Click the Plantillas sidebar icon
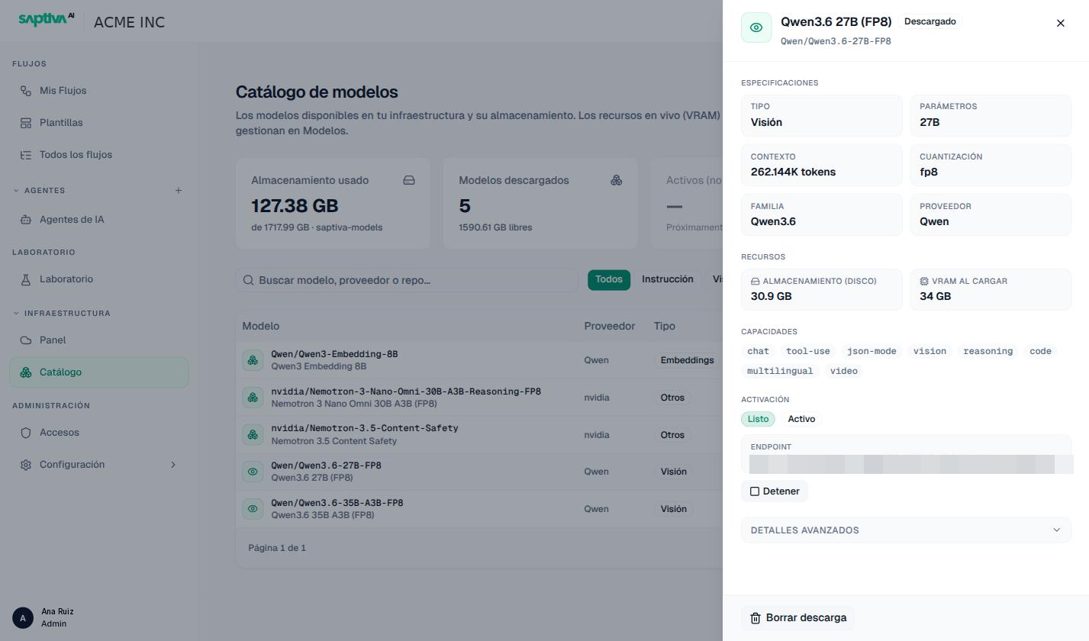Viewport: 1089px width, 641px height. (26, 123)
